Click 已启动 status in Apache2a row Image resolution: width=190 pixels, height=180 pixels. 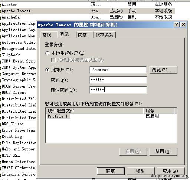[x=116, y=17]
